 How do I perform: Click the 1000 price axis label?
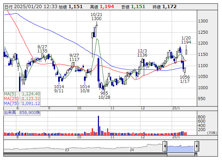pyautogui.click(x=203, y=88)
